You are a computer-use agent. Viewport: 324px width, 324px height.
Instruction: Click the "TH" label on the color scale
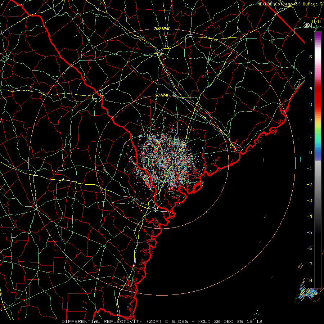[x=309, y=280]
